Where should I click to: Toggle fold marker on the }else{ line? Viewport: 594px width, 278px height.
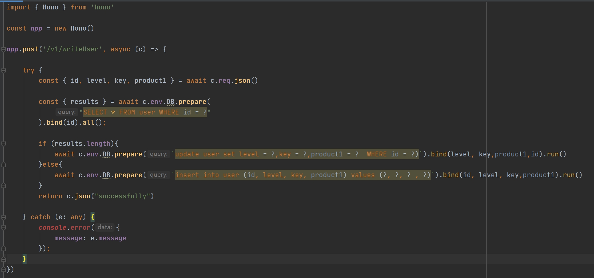point(3,165)
